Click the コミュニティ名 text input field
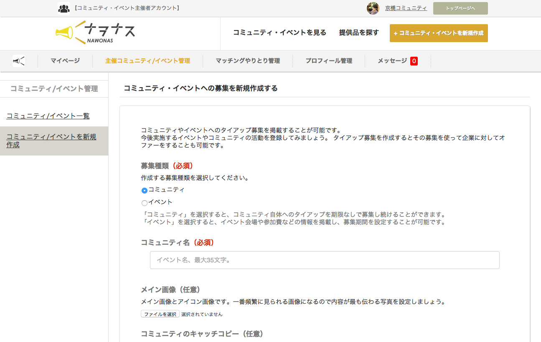 (325, 260)
